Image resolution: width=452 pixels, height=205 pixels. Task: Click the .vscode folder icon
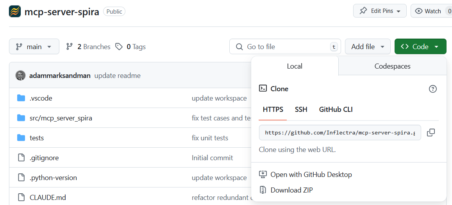(x=21, y=98)
